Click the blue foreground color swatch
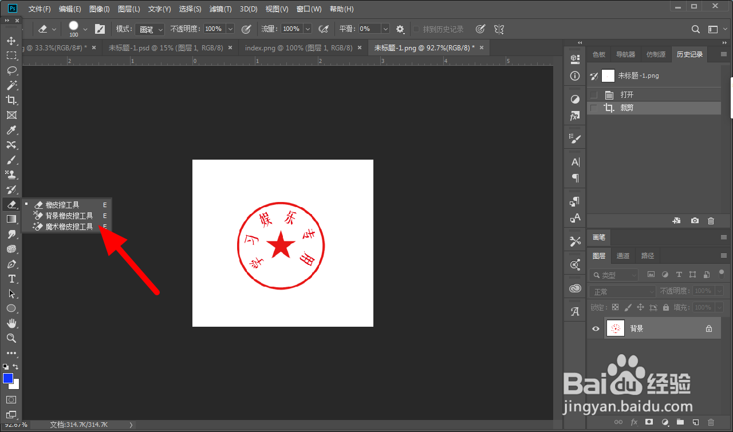Viewport: 733px width, 432px height. 8,378
